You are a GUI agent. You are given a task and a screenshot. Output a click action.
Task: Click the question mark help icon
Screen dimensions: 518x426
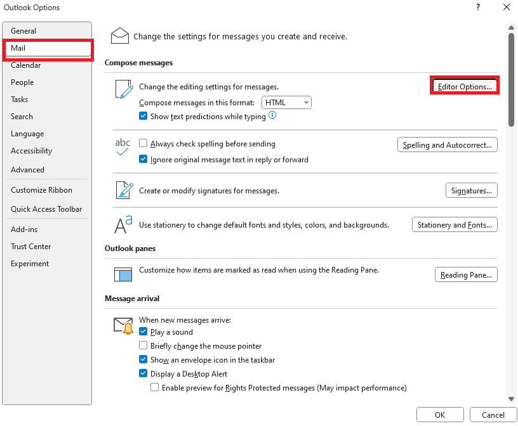pyautogui.click(x=478, y=7)
